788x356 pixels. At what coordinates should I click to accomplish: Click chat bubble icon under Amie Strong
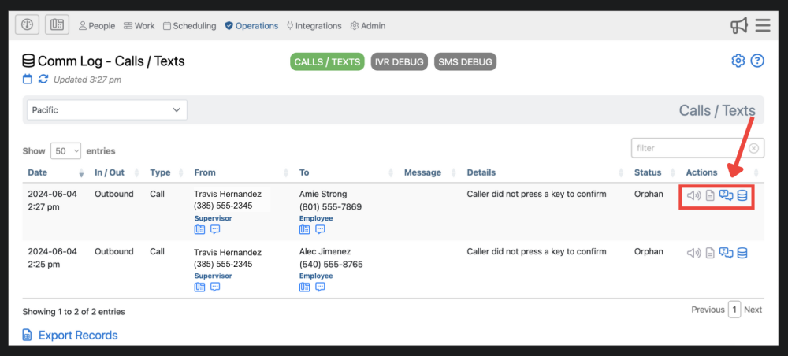320,229
